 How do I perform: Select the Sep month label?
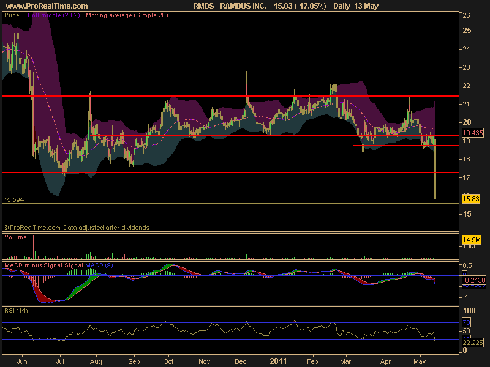click(134, 361)
